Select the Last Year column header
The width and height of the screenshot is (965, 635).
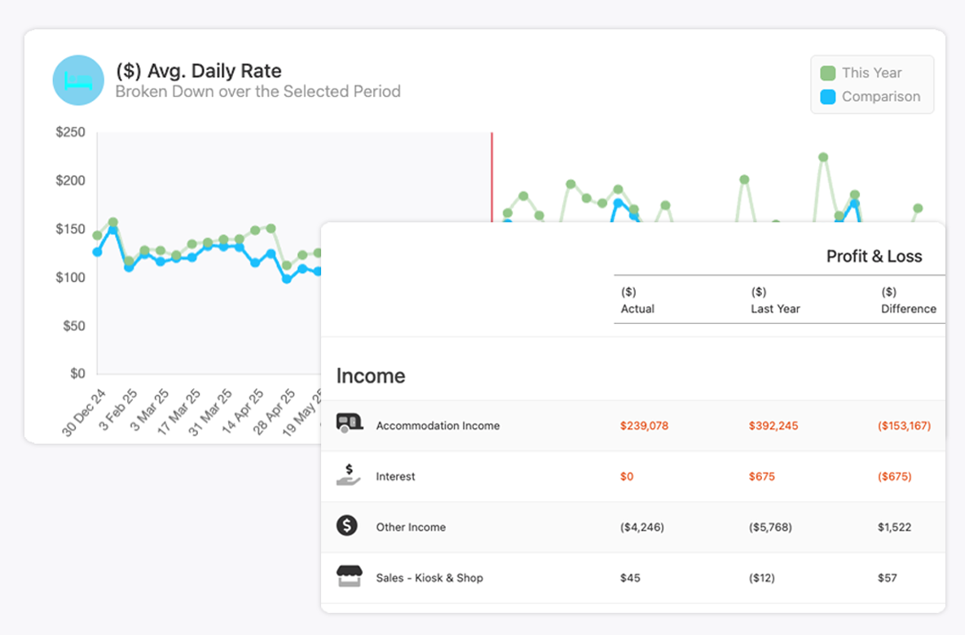pyautogui.click(x=775, y=300)
